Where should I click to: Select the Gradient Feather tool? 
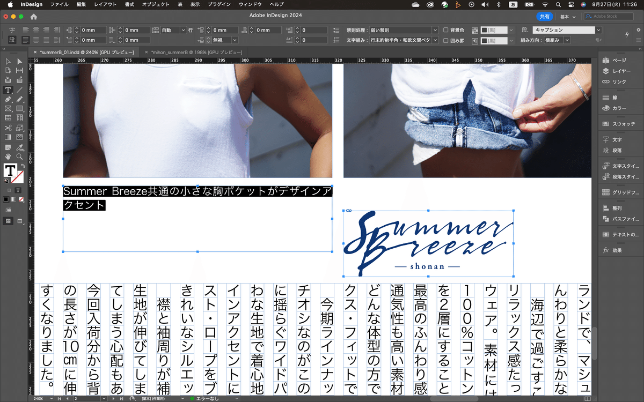[20, 137]
